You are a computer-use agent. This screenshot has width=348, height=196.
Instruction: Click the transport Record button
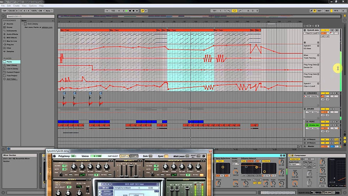click(134, 11)
